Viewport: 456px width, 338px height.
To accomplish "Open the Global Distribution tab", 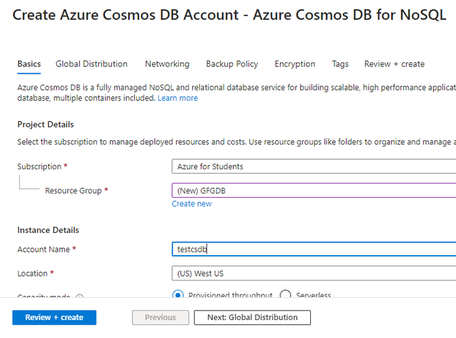I will (x=92, y=64).
